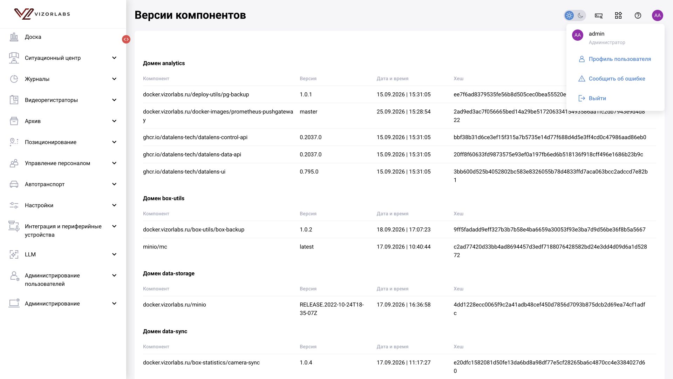The width and height of the screenshot is (673, 379).
Task: Open LLM section label
Action: point(30,254)
